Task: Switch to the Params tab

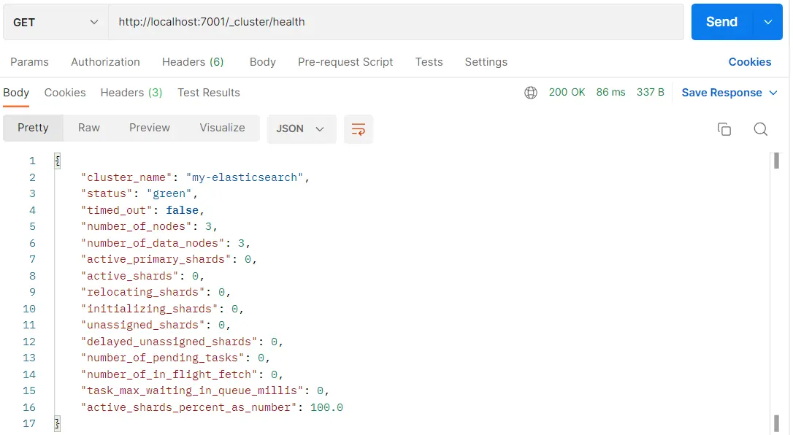Action: (29, 62)
